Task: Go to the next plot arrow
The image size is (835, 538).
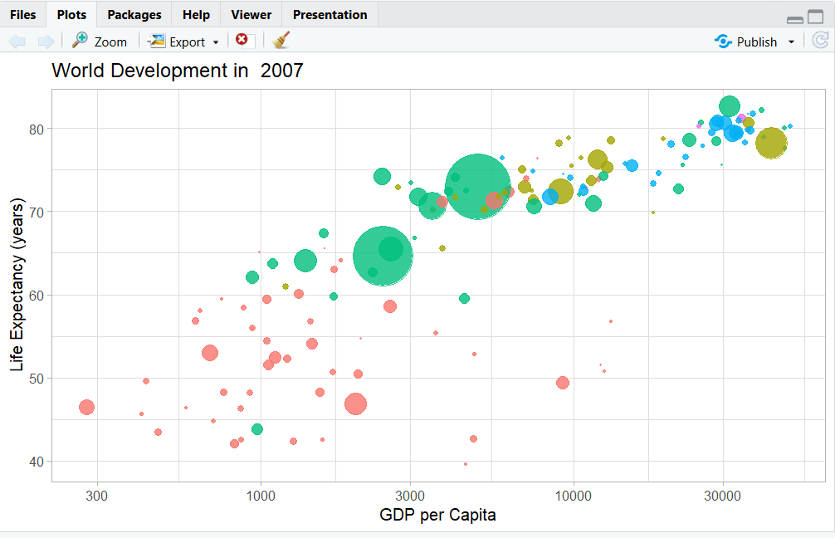Action: [x=46, y=42]
